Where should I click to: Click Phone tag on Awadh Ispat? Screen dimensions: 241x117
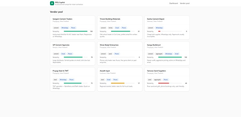tap(115, 80)
